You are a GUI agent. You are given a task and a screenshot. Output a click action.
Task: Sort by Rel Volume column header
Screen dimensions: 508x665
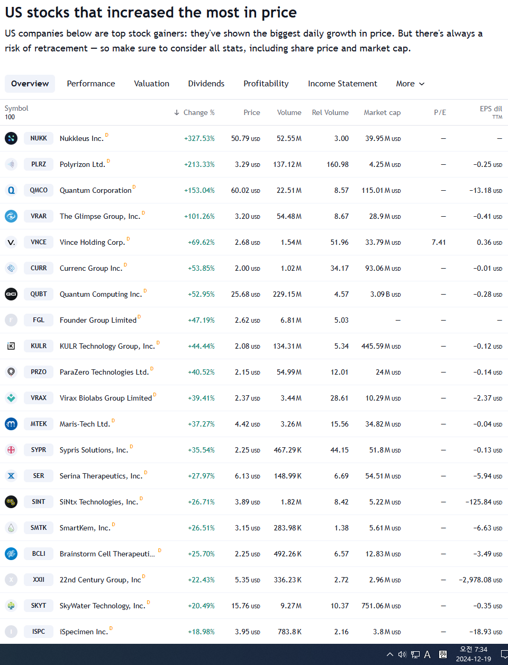[x=330, y=112]
